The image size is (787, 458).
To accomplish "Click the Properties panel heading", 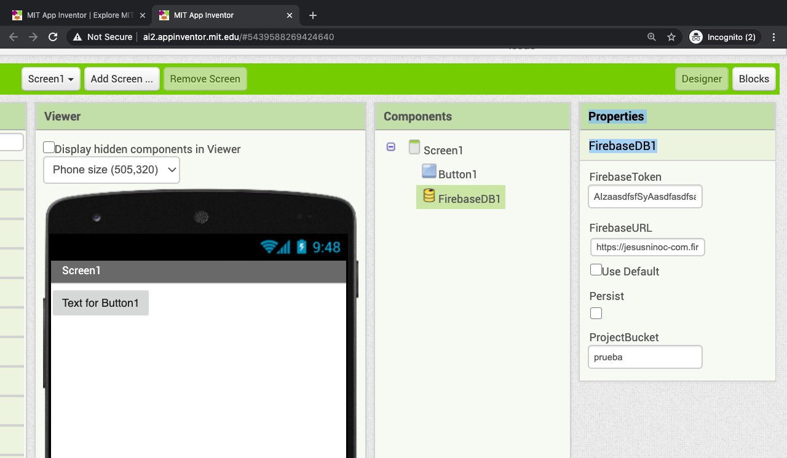I will [x=616, y=116].
